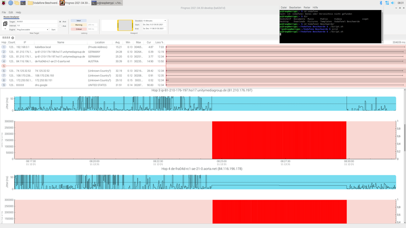Open the volume control icon

click(x=393, y=3)
